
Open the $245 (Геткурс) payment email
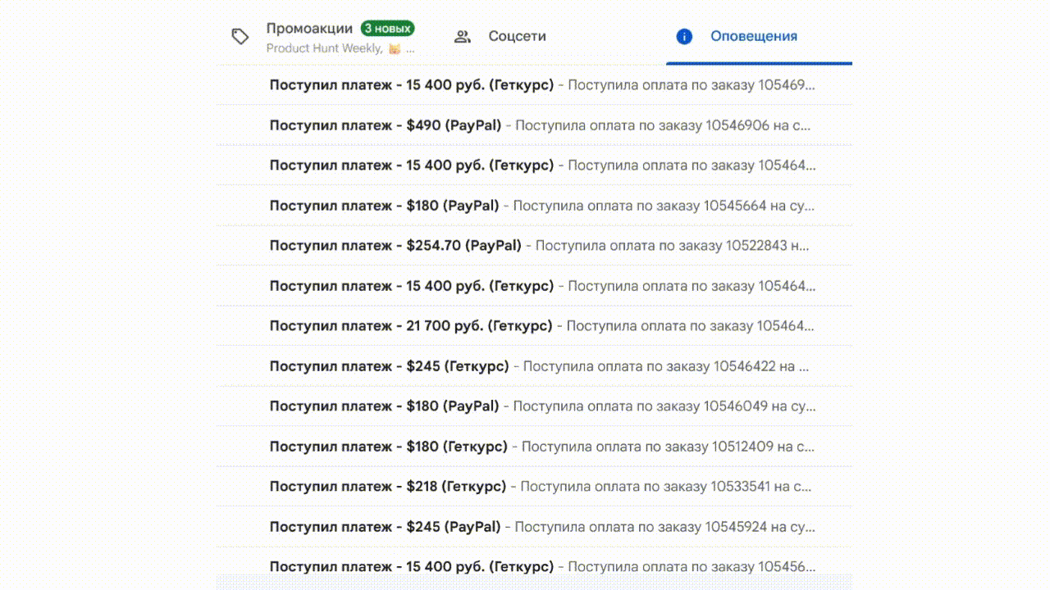coord(535,366)
